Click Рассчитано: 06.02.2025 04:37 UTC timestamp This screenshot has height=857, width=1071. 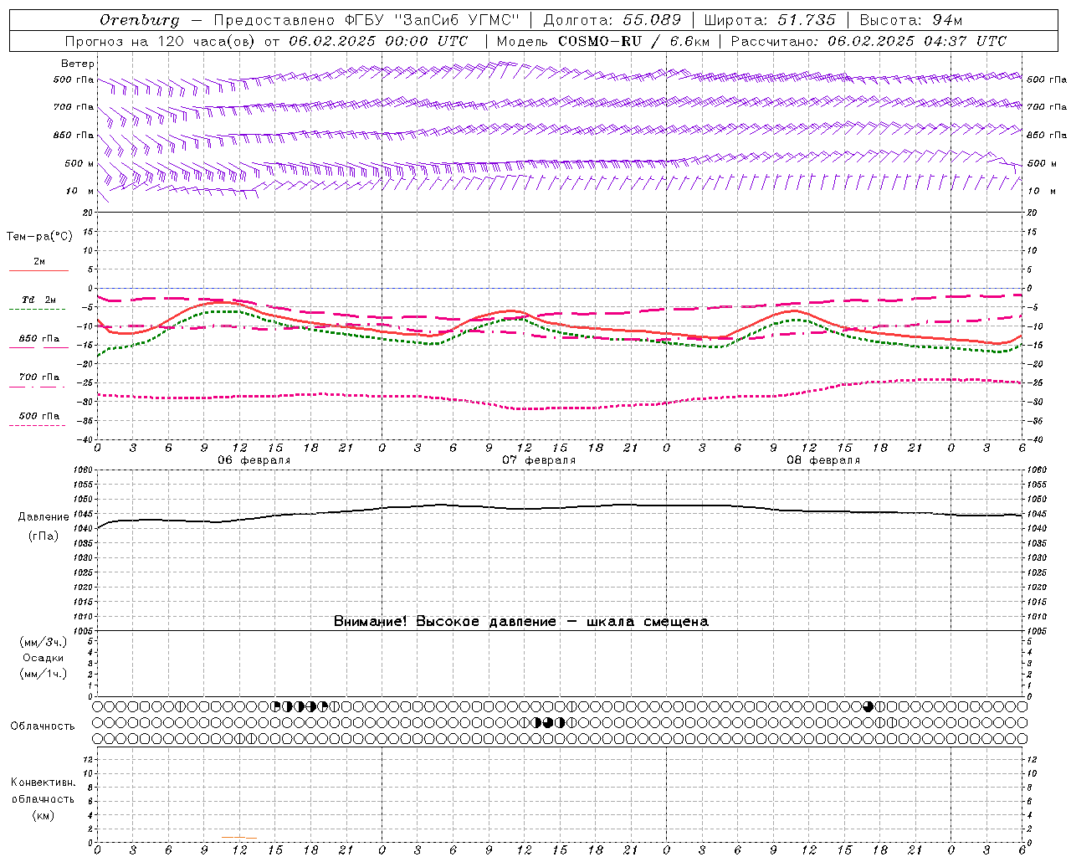point(869,41)
